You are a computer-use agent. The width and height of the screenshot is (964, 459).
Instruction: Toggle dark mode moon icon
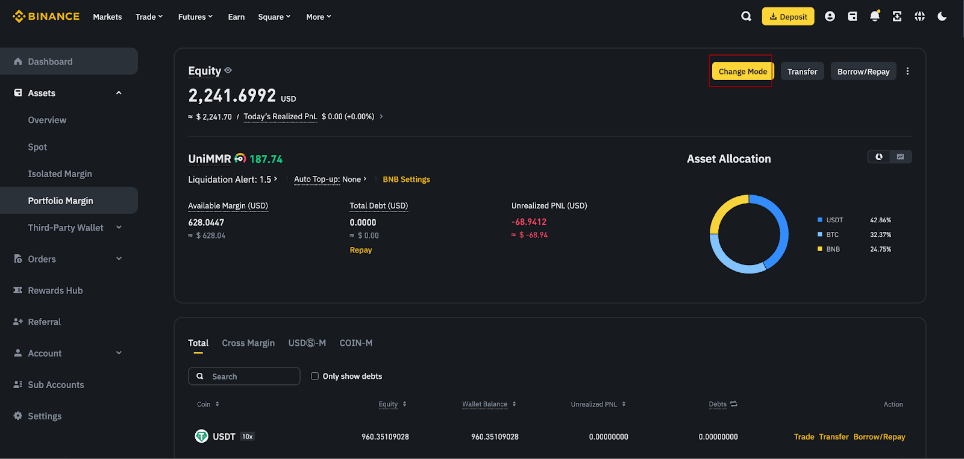pyautogui.click(x=942, y=16)
